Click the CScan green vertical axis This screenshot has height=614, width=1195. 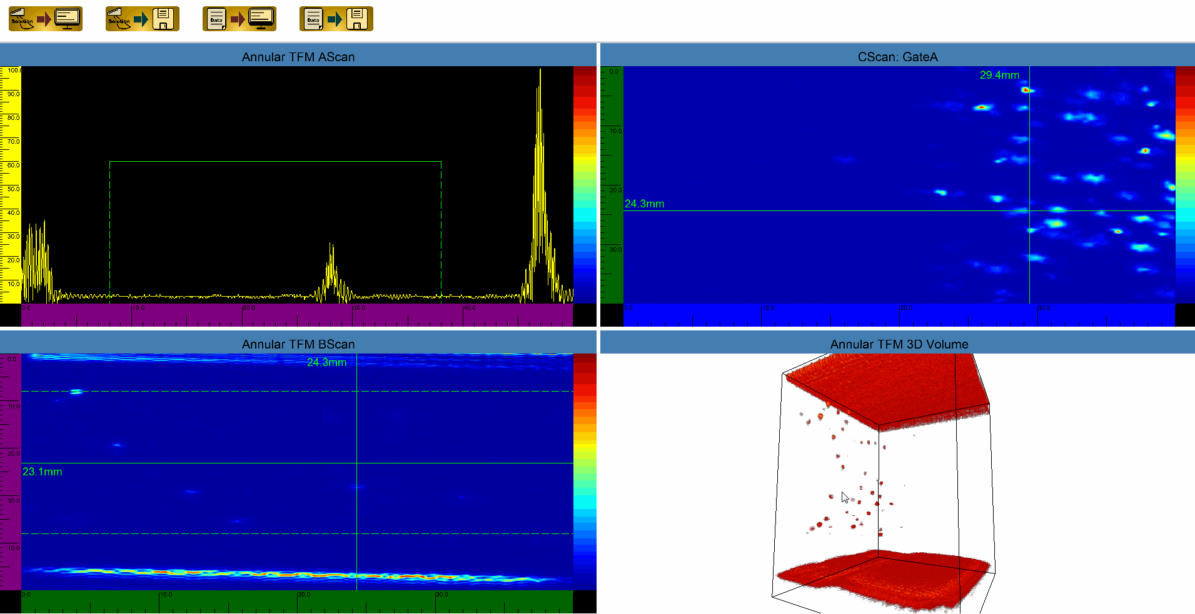(612, 185)
